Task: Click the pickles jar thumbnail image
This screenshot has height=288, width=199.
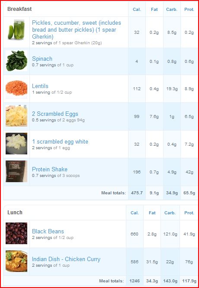Action: [16, 29]
